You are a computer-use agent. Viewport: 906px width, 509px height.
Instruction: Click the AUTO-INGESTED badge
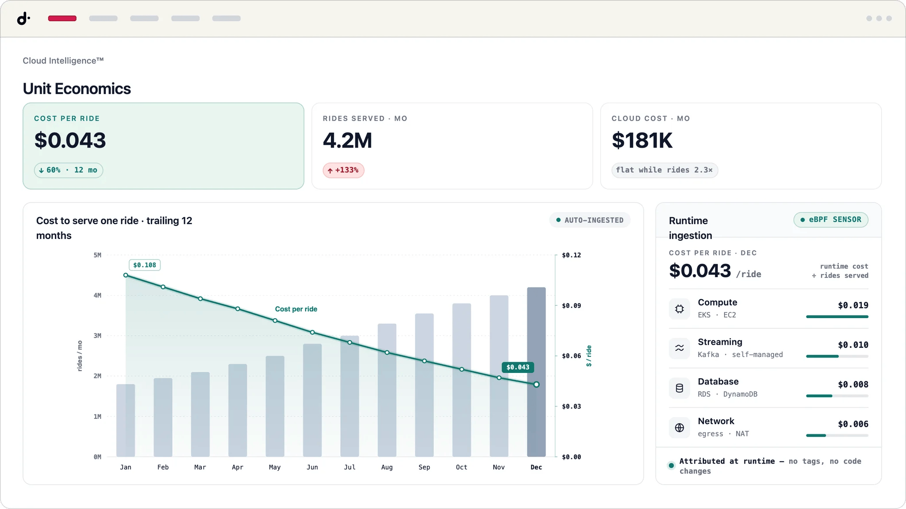590,220
